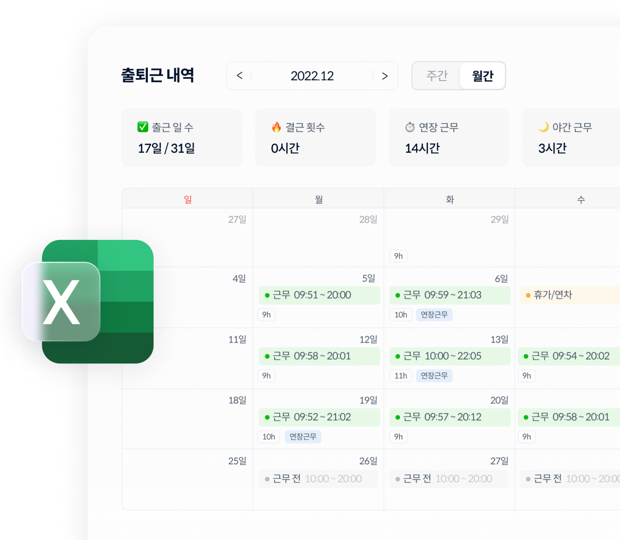The width and height of the screenshot is (620, 540).
Task: Open 근무 전 10:00 ~ 20:00 entry on 26일
Action: click(318, 479)
